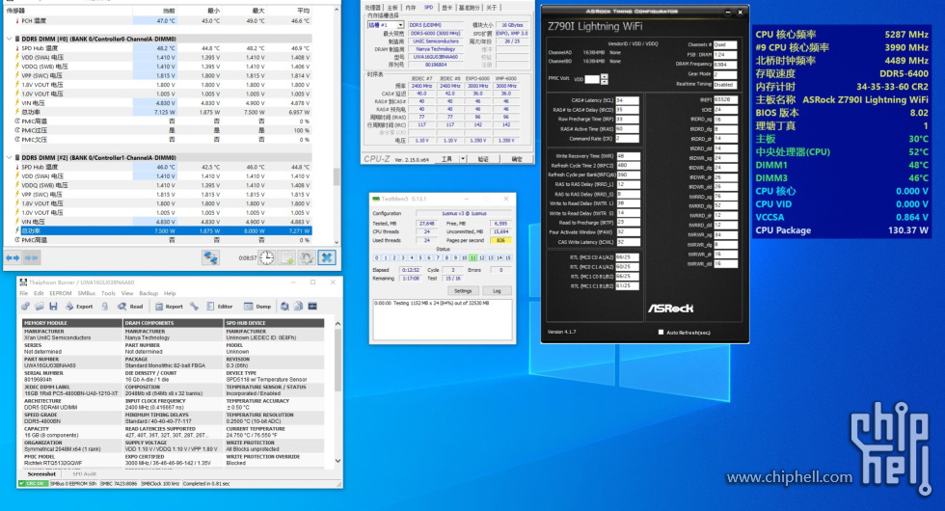The width and height of the screenshot is (945, 511).
Task: Click the VDD up stepper in Timing Configurator
Action: click(x=605, y=76)
